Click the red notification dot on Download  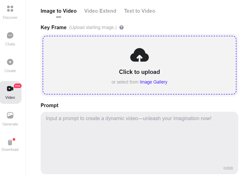pyautogui.click(x=14, y=139)
